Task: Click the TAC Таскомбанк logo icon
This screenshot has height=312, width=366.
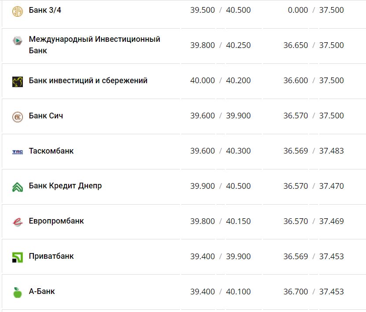Action: (x=18, y=151)
